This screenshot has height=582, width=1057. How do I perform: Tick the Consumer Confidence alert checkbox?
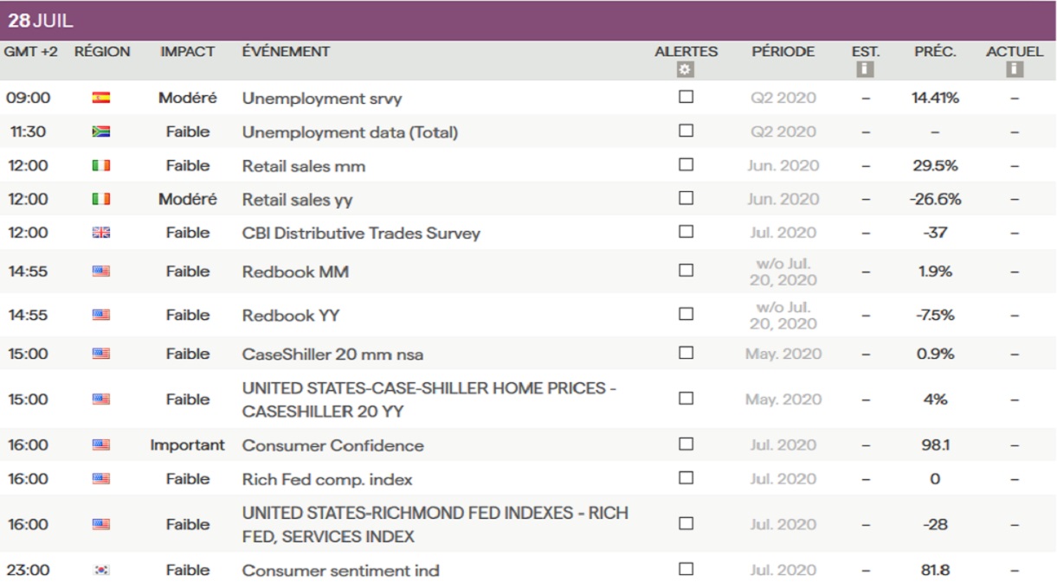click(x=686, y=444)
